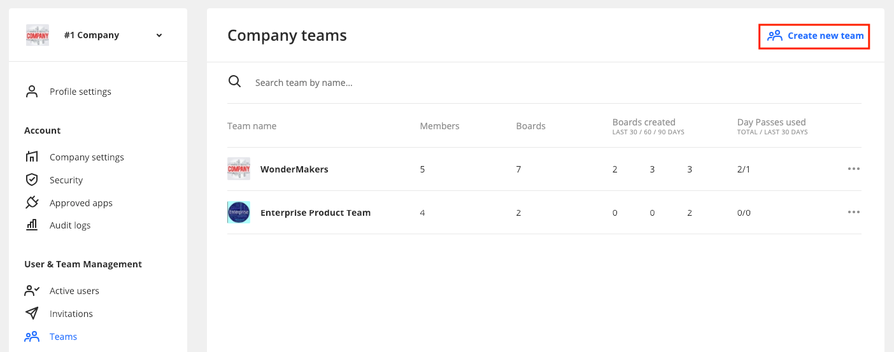This screenshot has width=894, height=352.
Task: Click the magnifying glass search icon
Action: click(x=235, y=82)
